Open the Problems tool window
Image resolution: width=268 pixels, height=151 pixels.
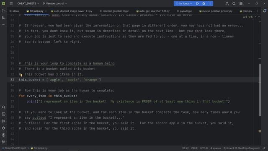point(3,135)
